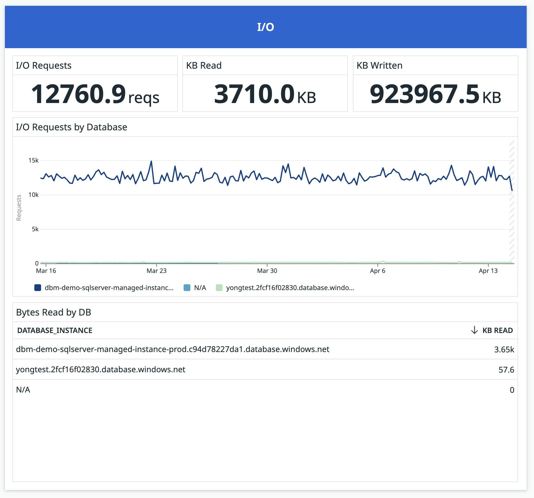Viewport: 534px width, 498px height.
Task: Click the light blue N/A legend swatch
Action: pyautogui.click(x=187, y=288)
